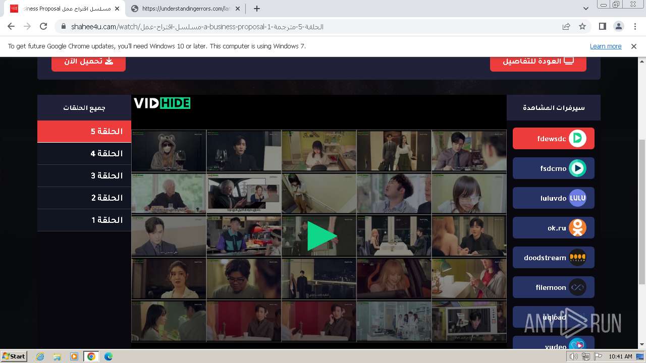
Task: Open the Windows Start menu
Action: (x=14, y=356)
